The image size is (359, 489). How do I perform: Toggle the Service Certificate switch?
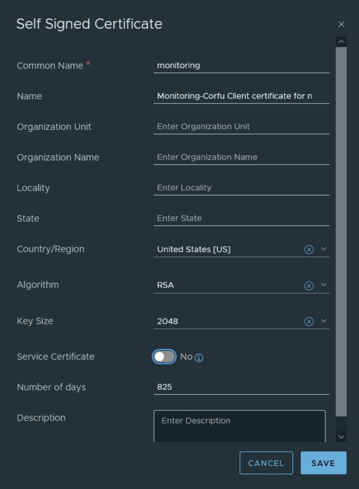pos(164,356)
